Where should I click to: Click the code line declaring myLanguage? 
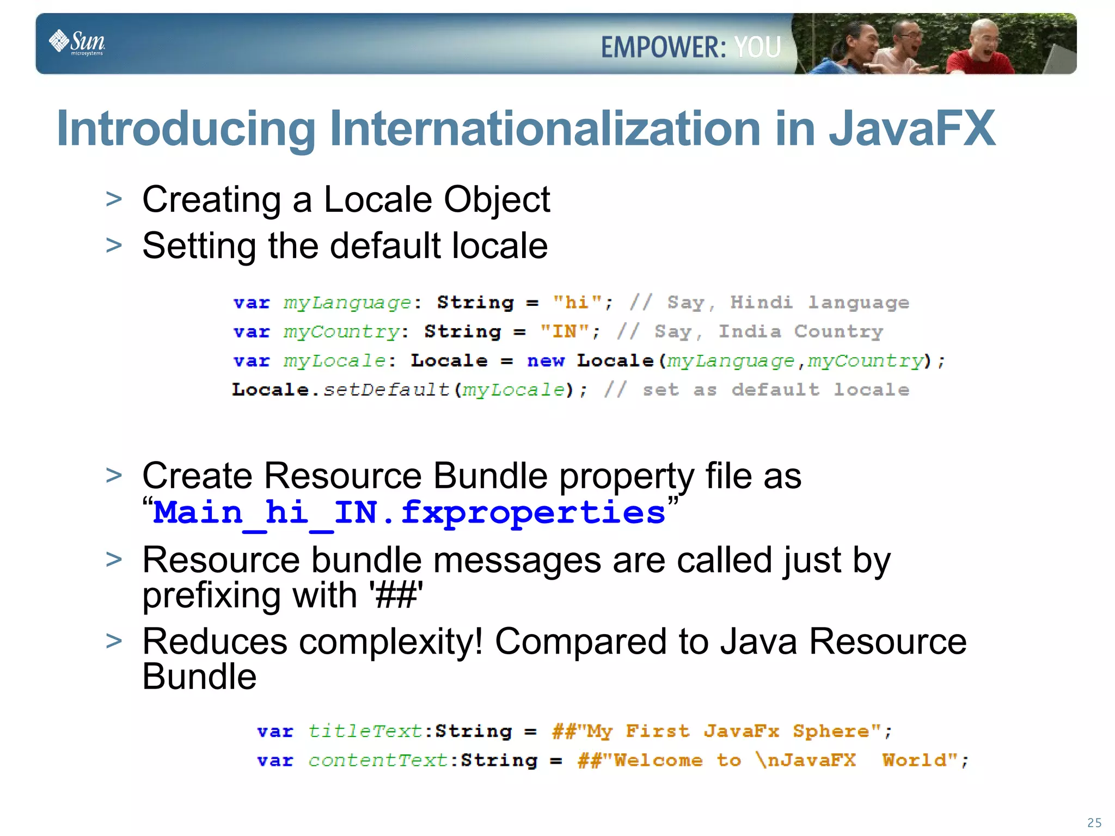(x=571, y=303)
